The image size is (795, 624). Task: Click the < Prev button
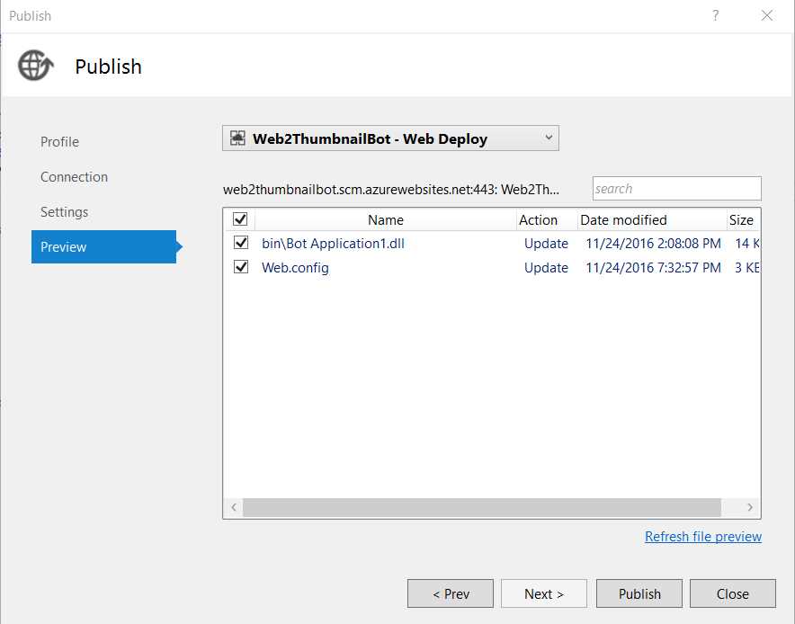click(x=451, y=593)
